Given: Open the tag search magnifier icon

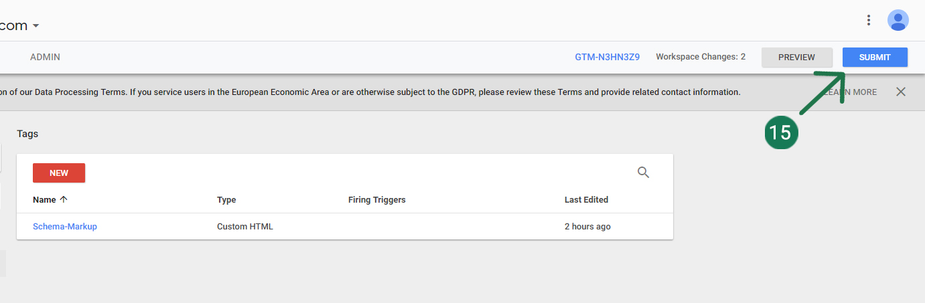Looking at the screenshot, I should (643, 173).
